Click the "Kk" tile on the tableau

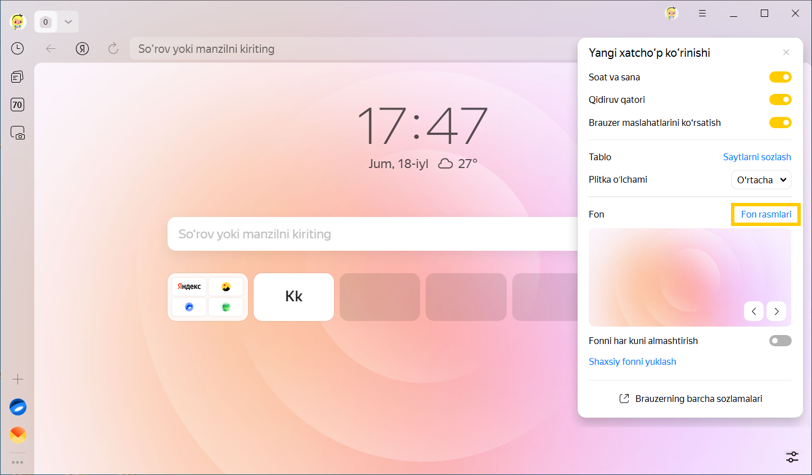pos(294,297)
